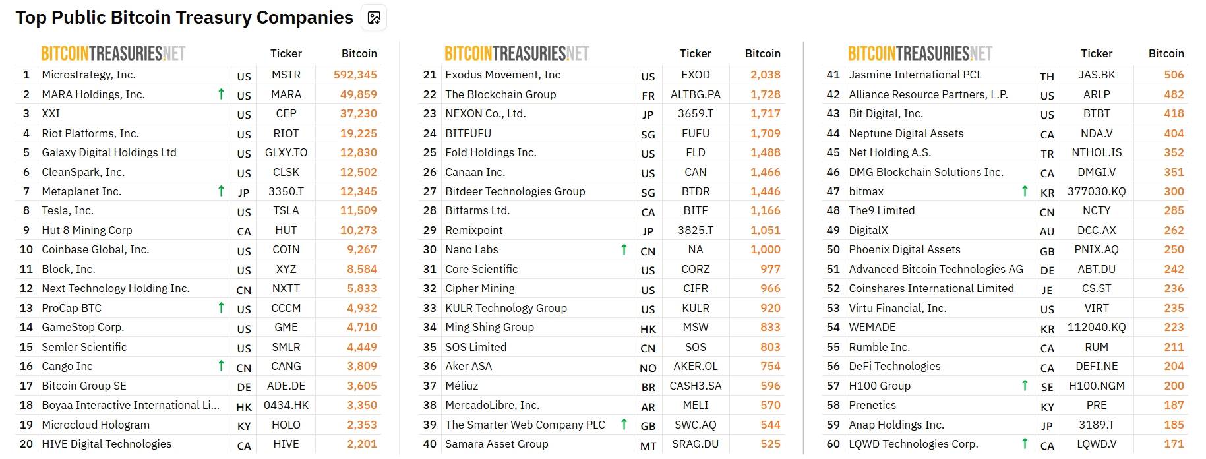This screenshot has width=1206, height=459.
Task: Click arrow beside The Smarter Web Company
Action: 624,425
